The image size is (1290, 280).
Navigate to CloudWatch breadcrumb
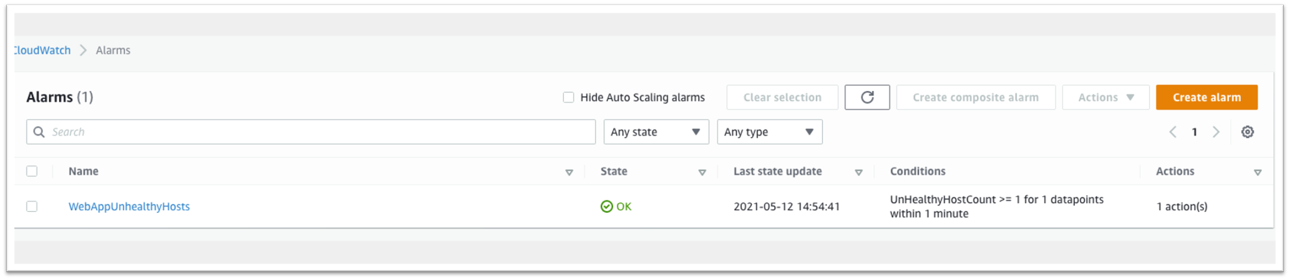[x=42, y=50]
